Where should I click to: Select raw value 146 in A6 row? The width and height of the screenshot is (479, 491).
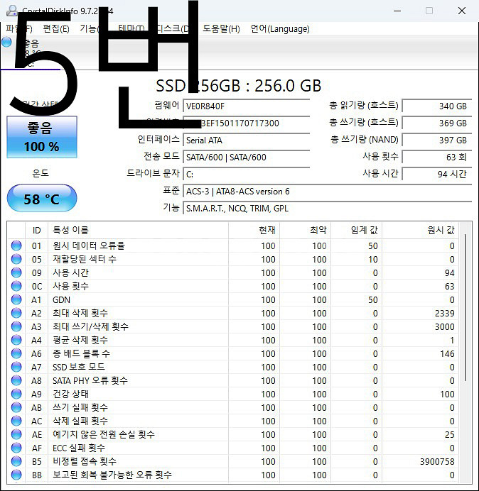pyautogui.click(x=447, y=353)
